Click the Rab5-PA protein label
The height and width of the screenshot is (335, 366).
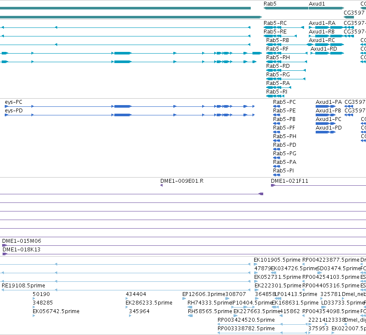(x=285, y=162)
